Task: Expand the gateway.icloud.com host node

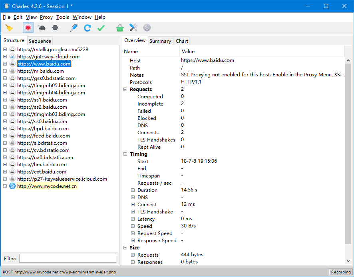Action: click(5, 56)
